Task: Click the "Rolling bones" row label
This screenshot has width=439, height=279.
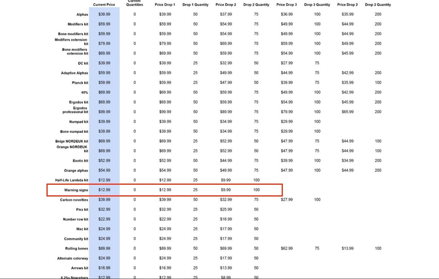Action: tap(76, 249)
